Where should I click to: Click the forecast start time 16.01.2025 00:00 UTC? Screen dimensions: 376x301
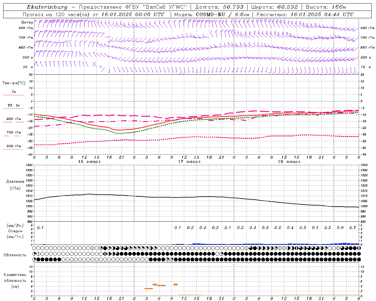coord(133,14)
